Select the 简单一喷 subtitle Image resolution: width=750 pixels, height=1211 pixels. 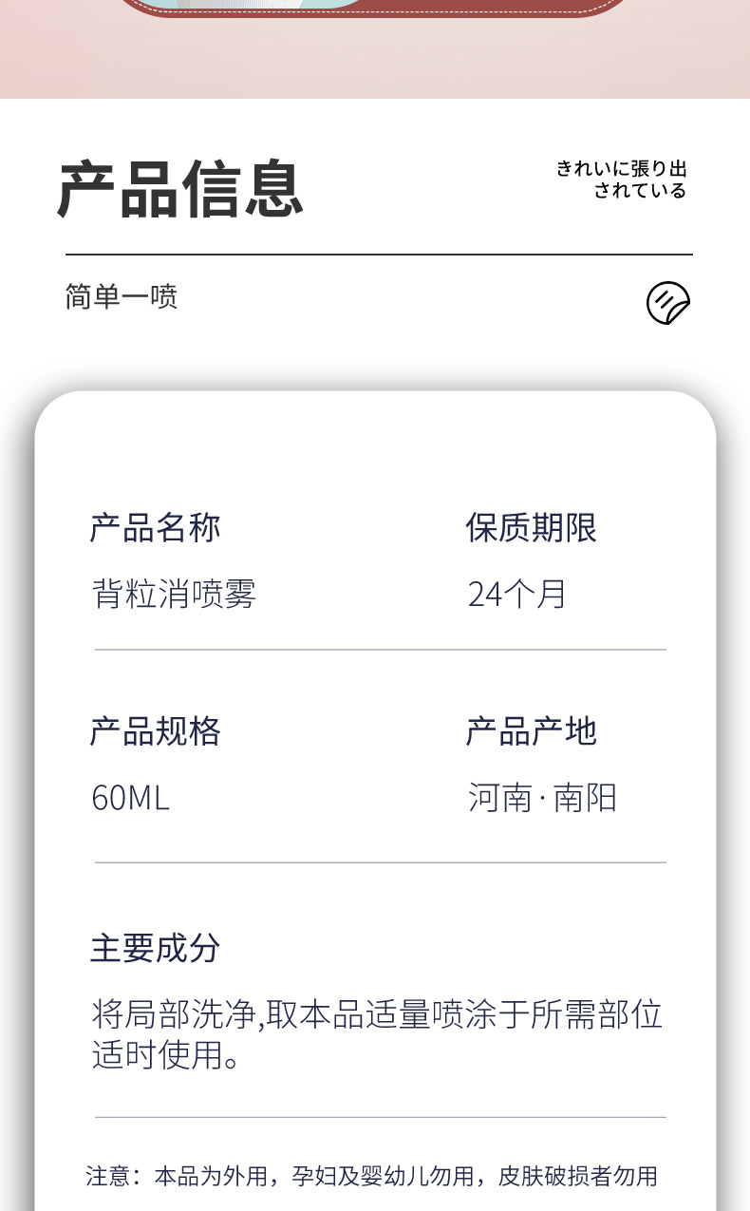point(122,296)
